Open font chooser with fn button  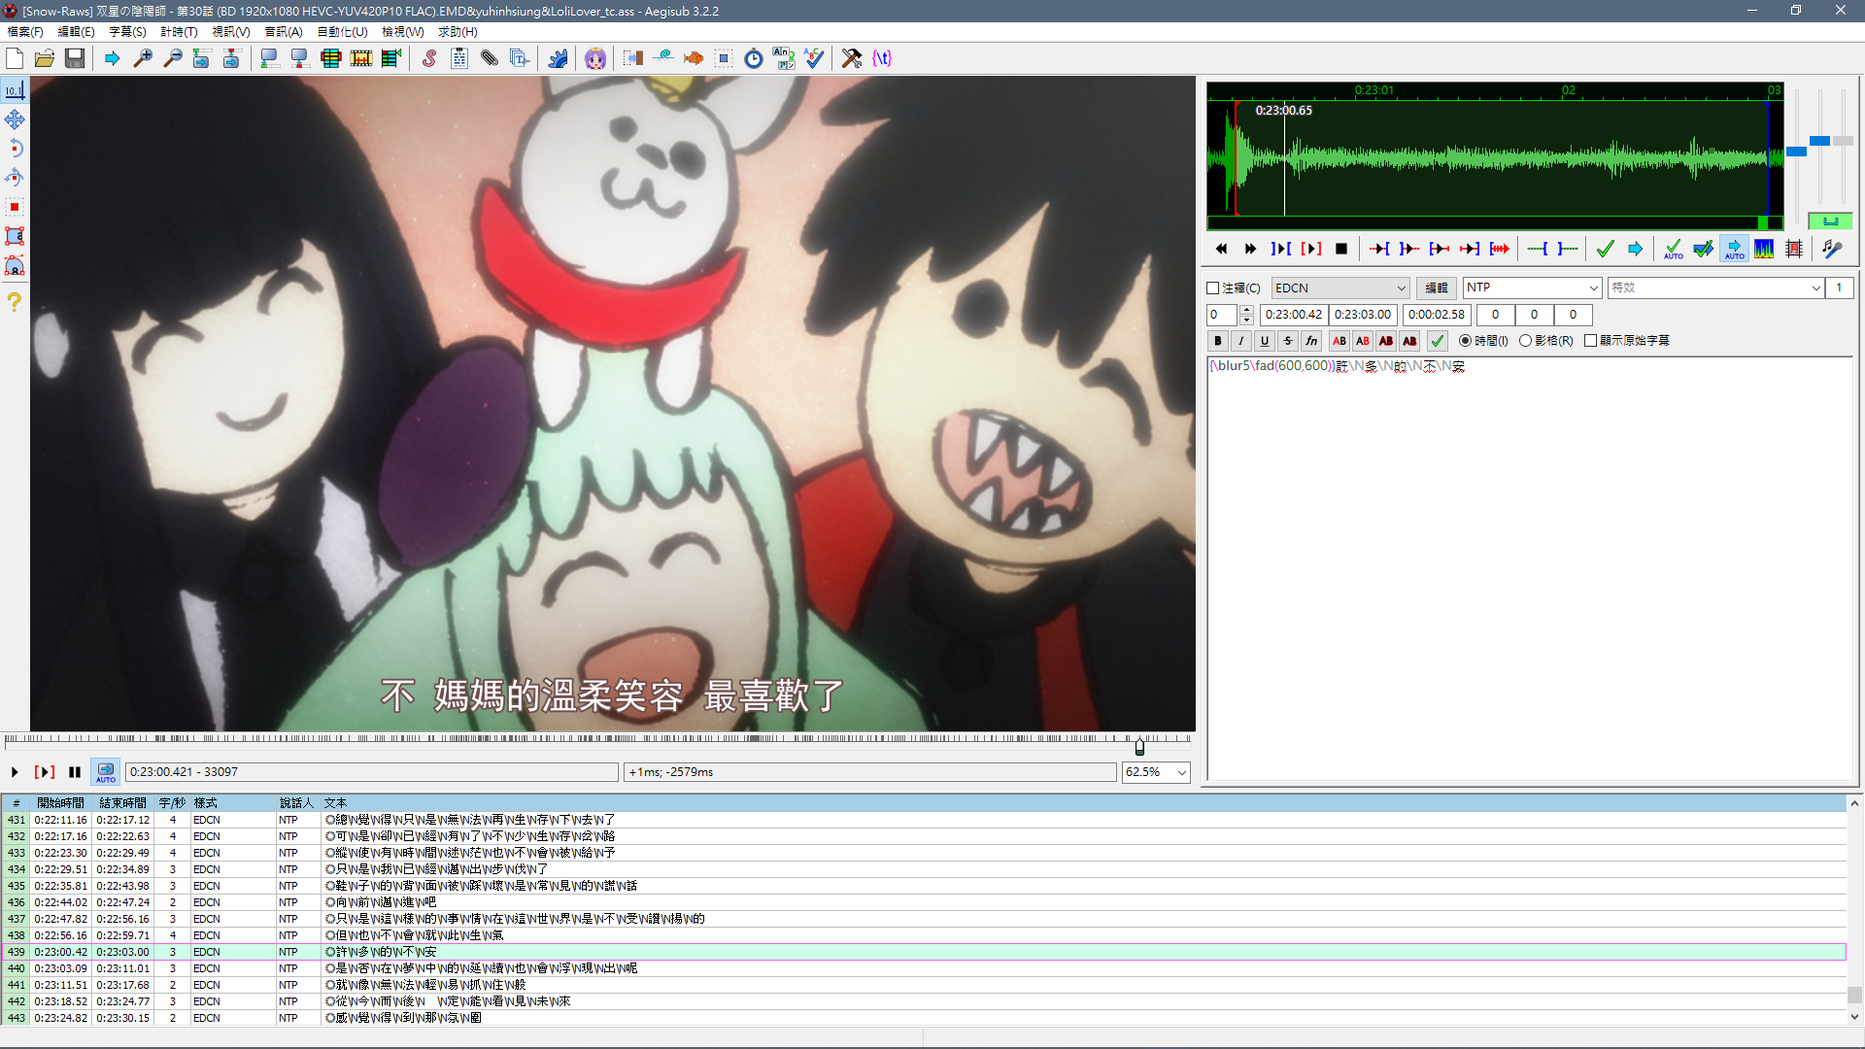pyautogui.click(x=1311, y=341)
